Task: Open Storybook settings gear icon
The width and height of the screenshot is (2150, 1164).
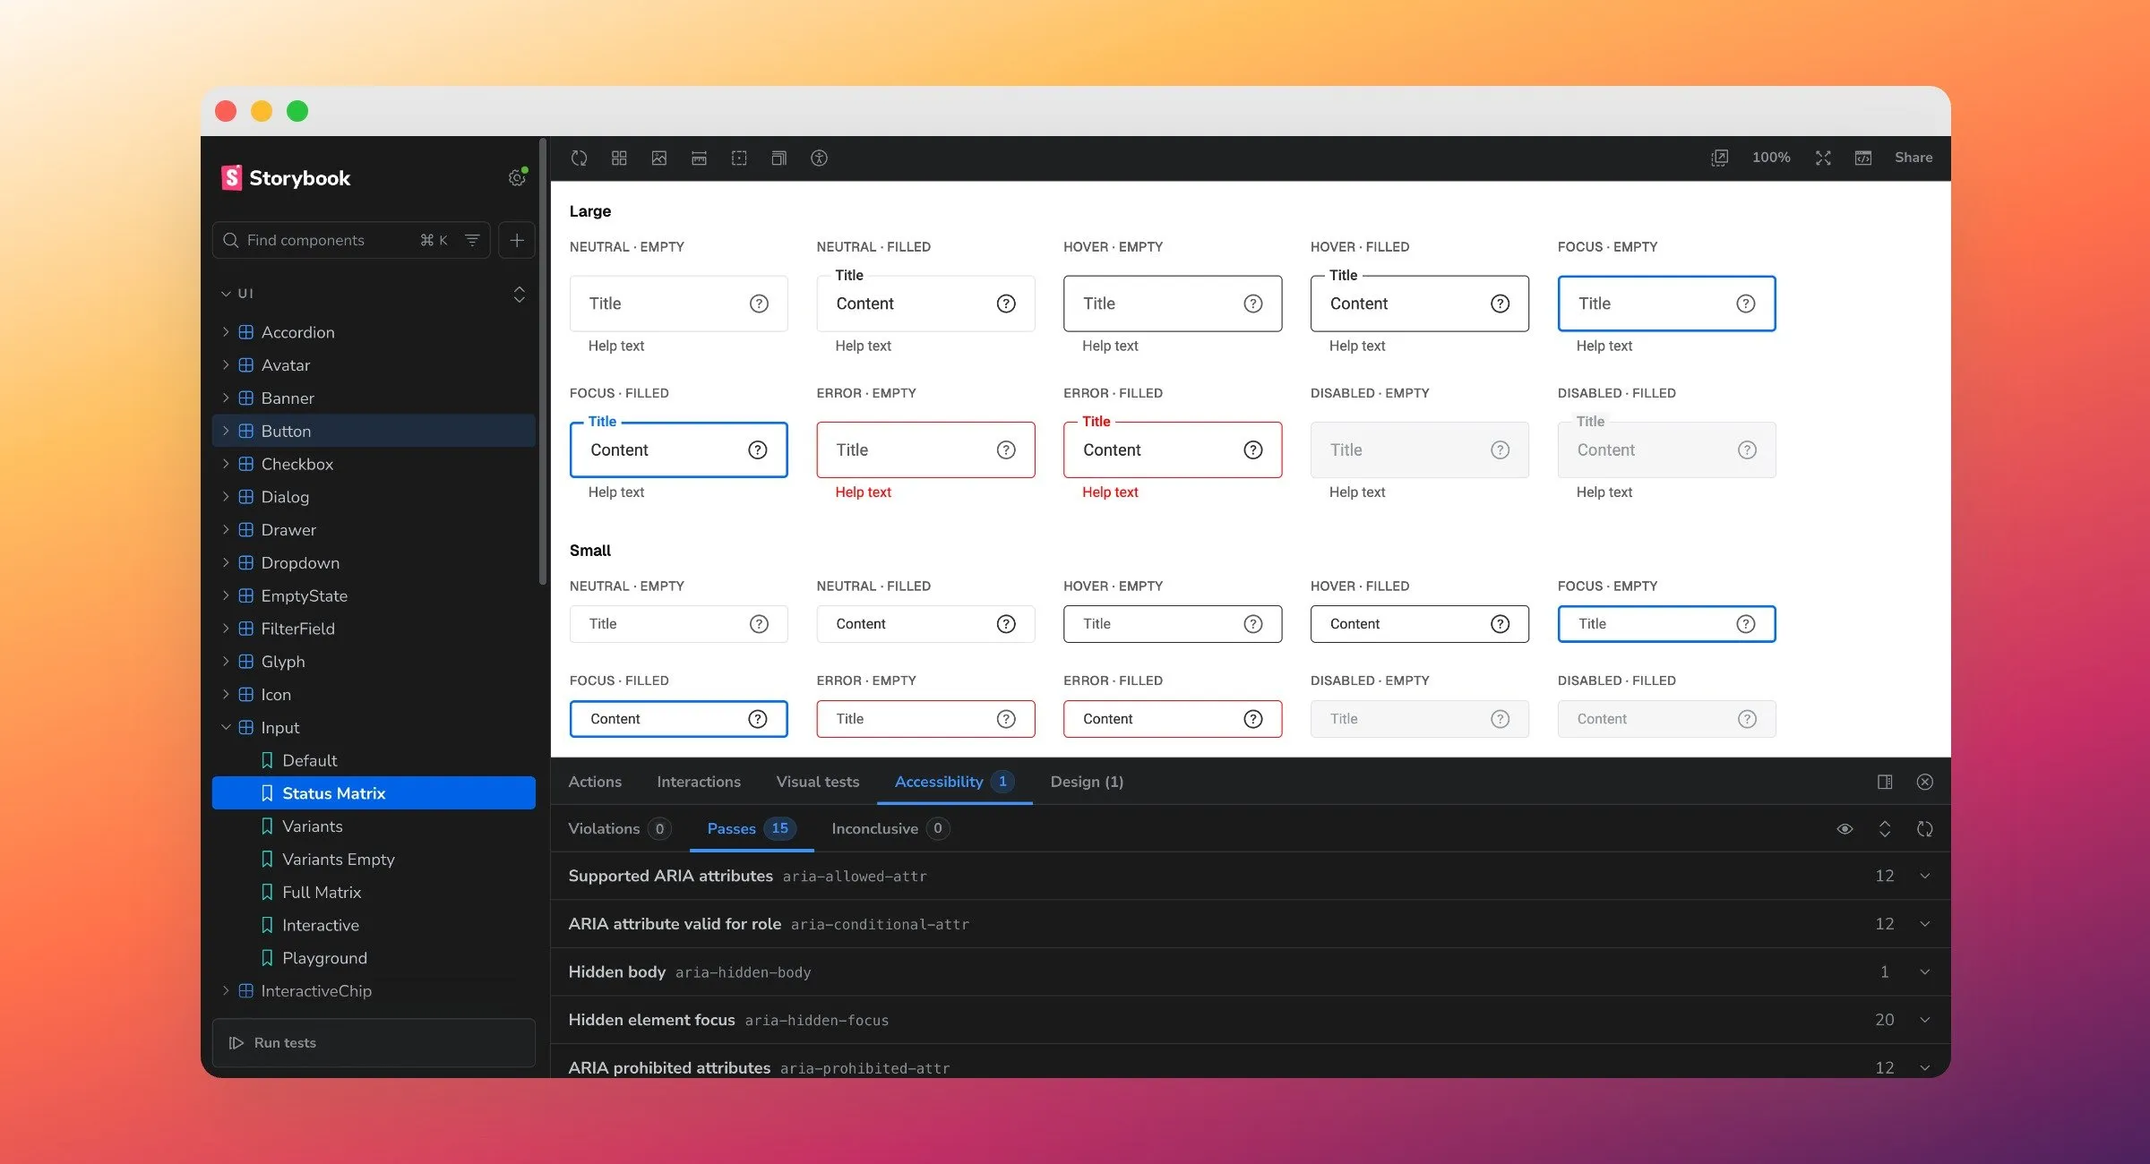Action: [517, 177]
